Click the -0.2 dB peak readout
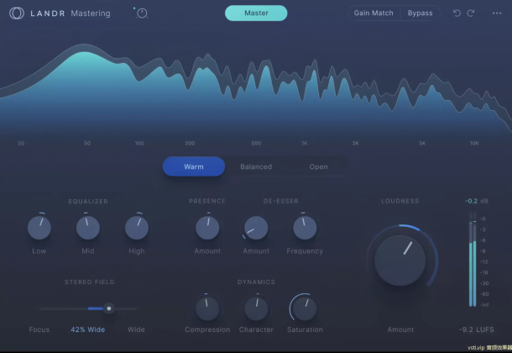This screenshot has width=512, height=353. click(x=477, y=201)
